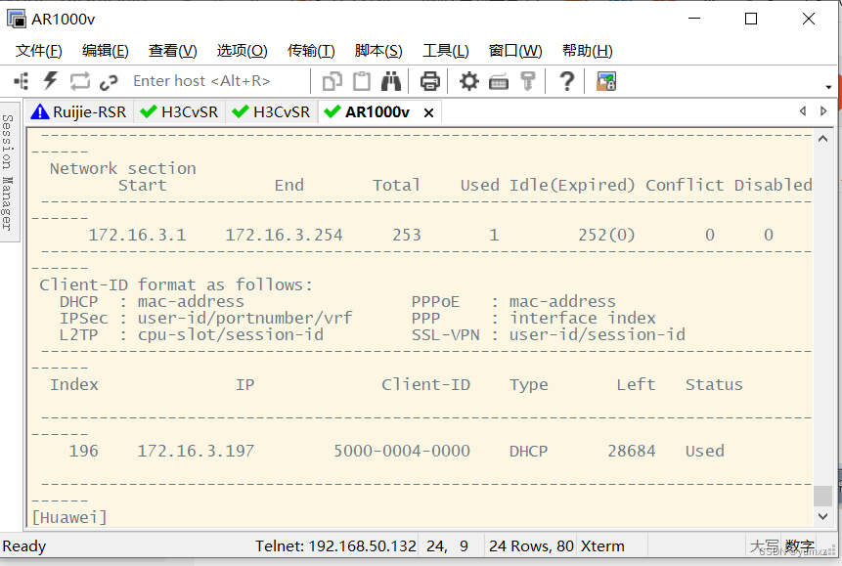The height and width of the screenshot is (566, 842).
Task: Click the left tab-scroll chevron
Action: pyautogui.click(x=802, y=110)
